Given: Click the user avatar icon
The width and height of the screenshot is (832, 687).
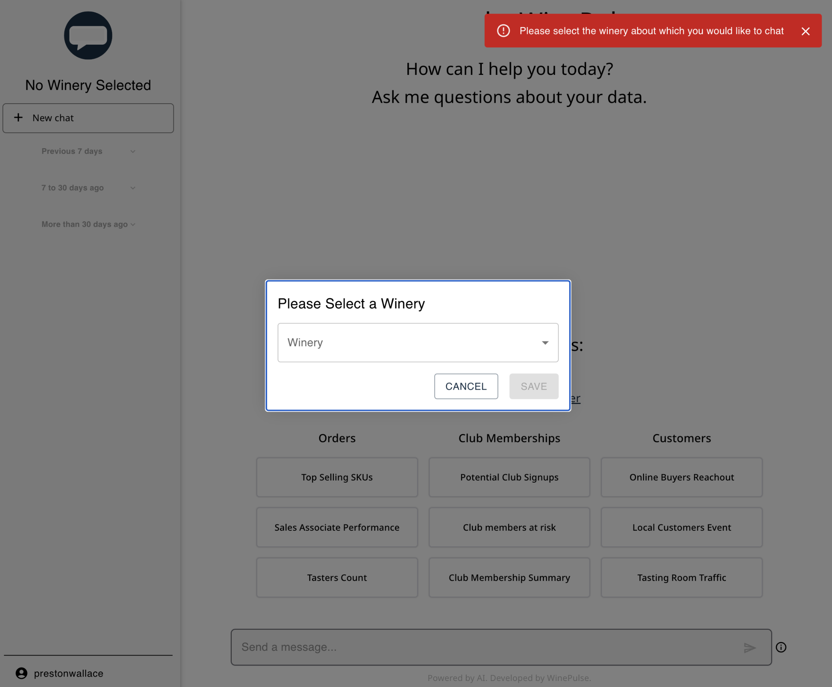Looking at the screenshot, I should point(21,673).
